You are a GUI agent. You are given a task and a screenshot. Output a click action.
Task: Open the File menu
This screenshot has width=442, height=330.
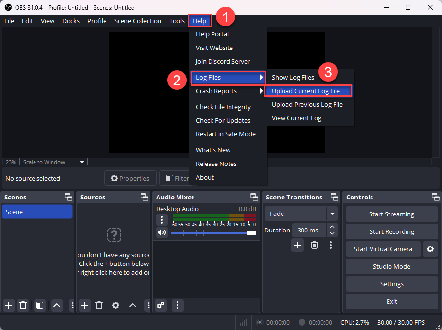(x=9, y=21)
